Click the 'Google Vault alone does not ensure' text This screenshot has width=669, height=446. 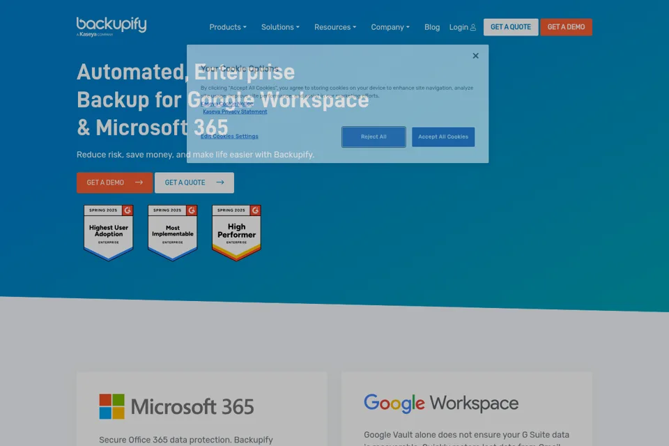coord(466,435)
